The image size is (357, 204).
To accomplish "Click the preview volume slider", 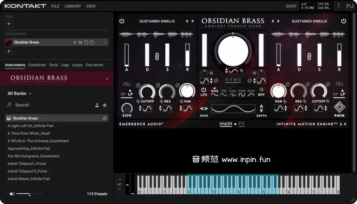I will [29, 194].
